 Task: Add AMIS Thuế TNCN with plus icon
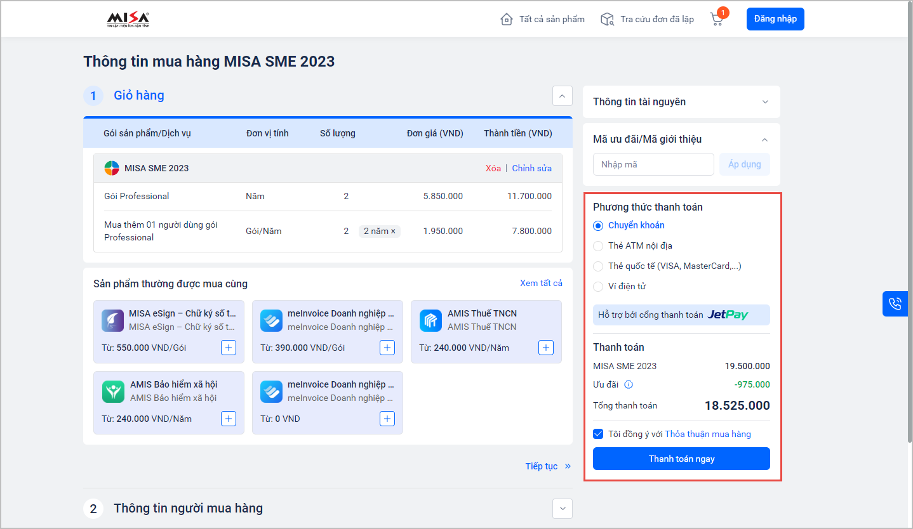pyautogui.click(x=546, y=348)
